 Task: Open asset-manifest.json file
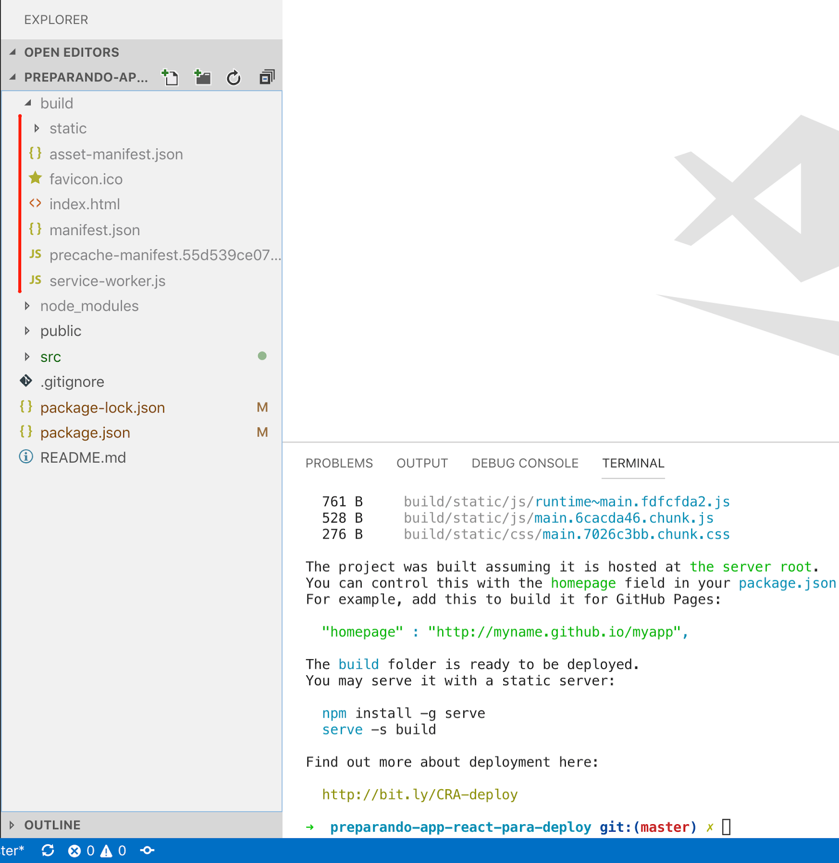point(116,154)
